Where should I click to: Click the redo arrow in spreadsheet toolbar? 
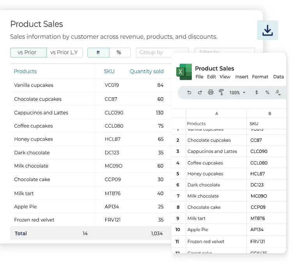pos(200,92)
